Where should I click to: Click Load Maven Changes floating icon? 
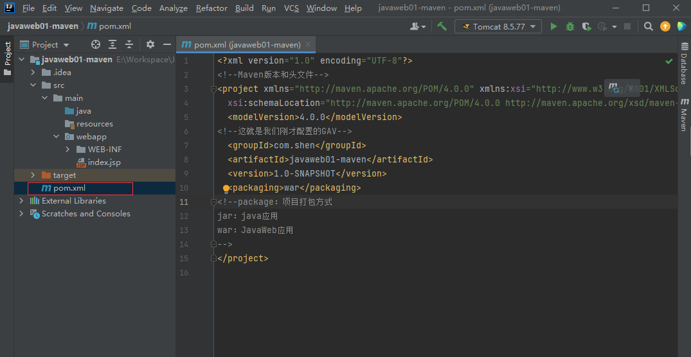tap(614, 87)
